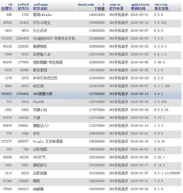Select the 京东 name cell
This screenshot has width=183, height=193.
click(36, 133)
